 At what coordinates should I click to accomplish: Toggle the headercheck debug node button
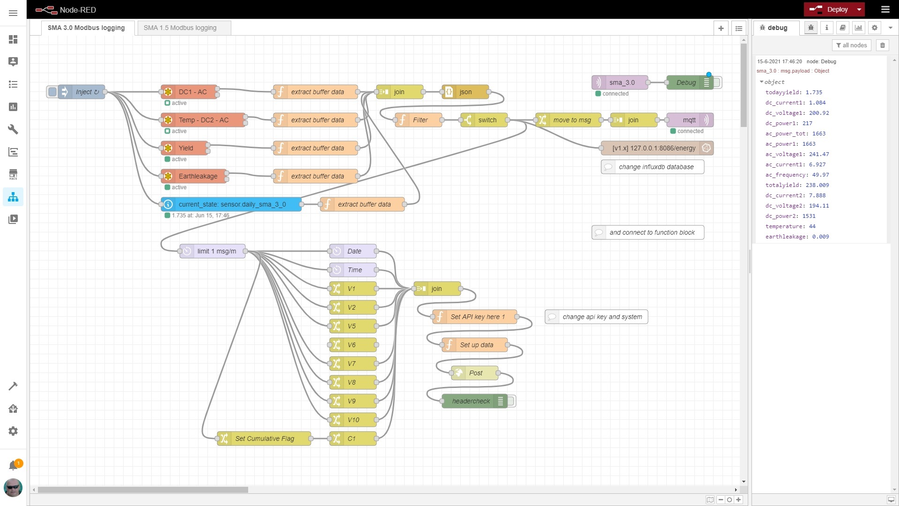click(511, 401)
